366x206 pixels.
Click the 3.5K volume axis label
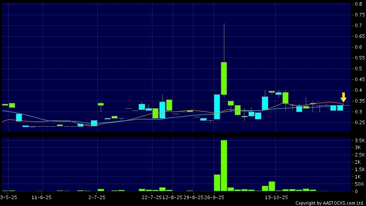pyautogui.click(x=358, y=140)
